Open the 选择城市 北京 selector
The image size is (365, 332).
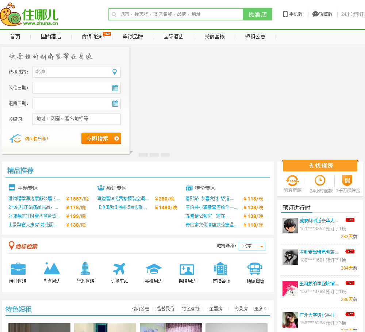(77, 72)
